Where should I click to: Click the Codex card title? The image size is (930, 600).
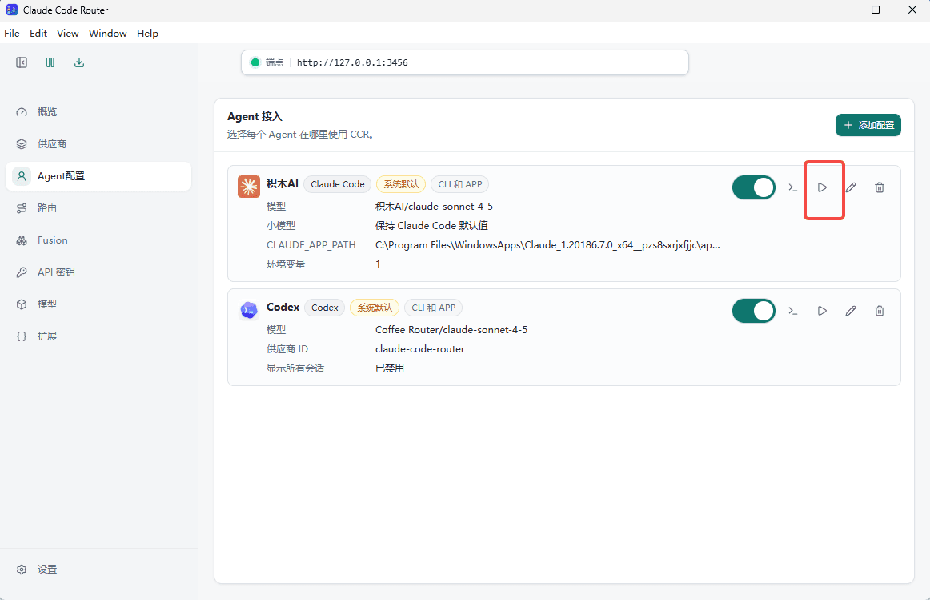283,307
